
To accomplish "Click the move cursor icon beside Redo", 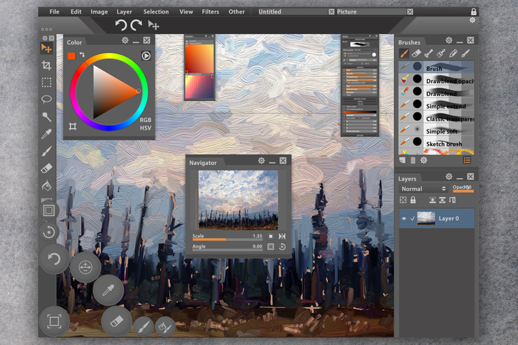I will (153, 25).
